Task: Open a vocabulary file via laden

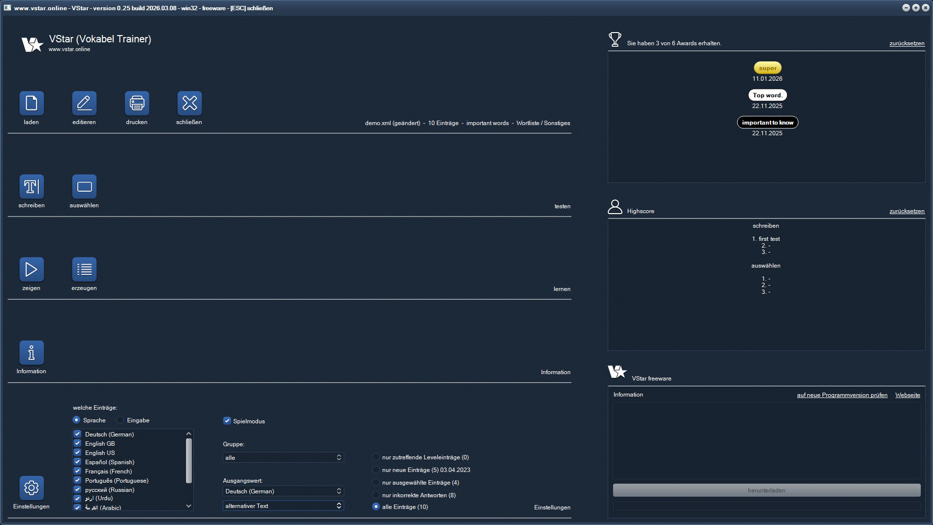Action: coord(31,103)
